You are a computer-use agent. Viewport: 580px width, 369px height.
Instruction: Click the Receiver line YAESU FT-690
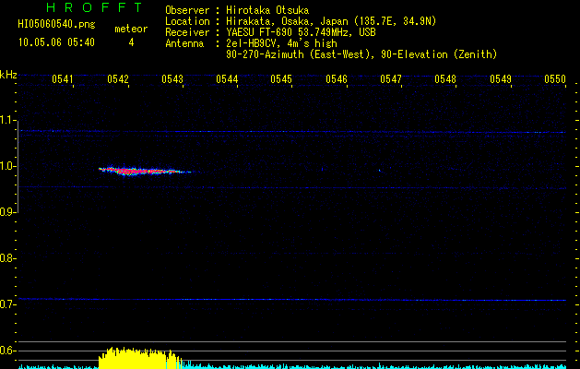point(270,32)
